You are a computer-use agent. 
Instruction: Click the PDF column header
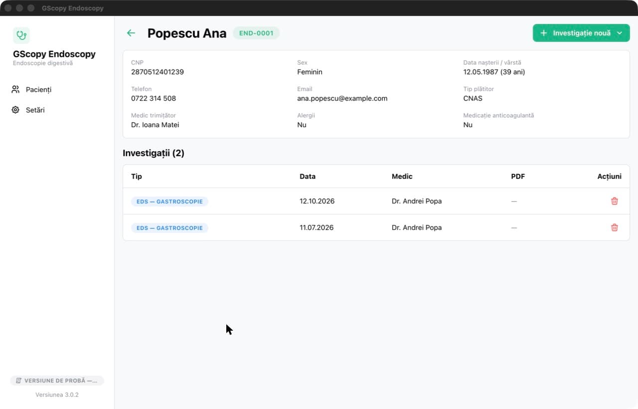pos(518,176)
